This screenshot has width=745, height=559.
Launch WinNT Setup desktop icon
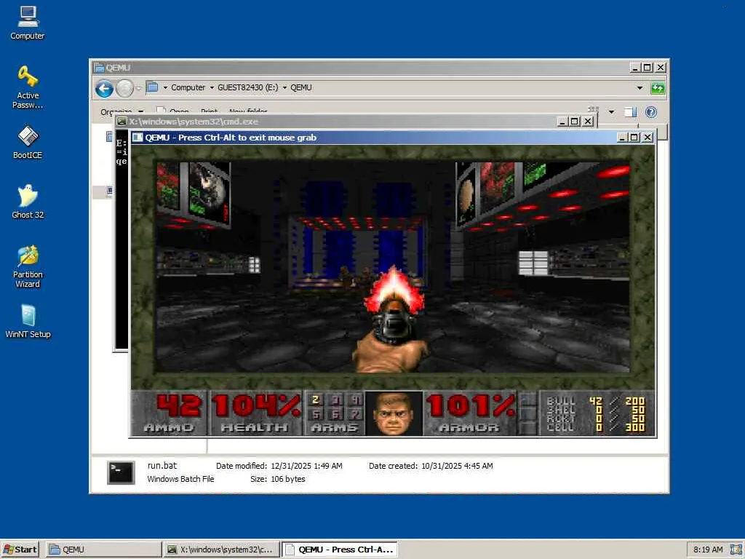click(28, 321)
